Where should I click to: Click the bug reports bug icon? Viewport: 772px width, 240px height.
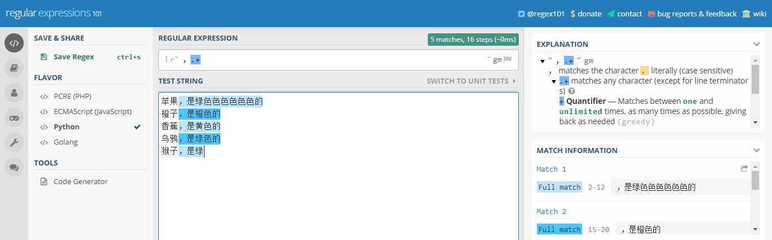coord(651,14)
